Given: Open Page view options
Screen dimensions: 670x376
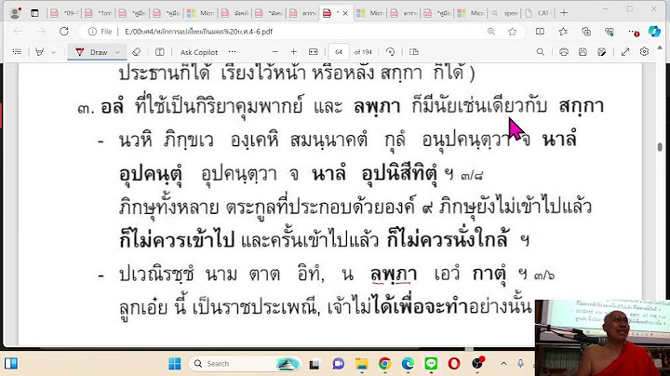Looking at the screenshot, I should coord(413,52).
